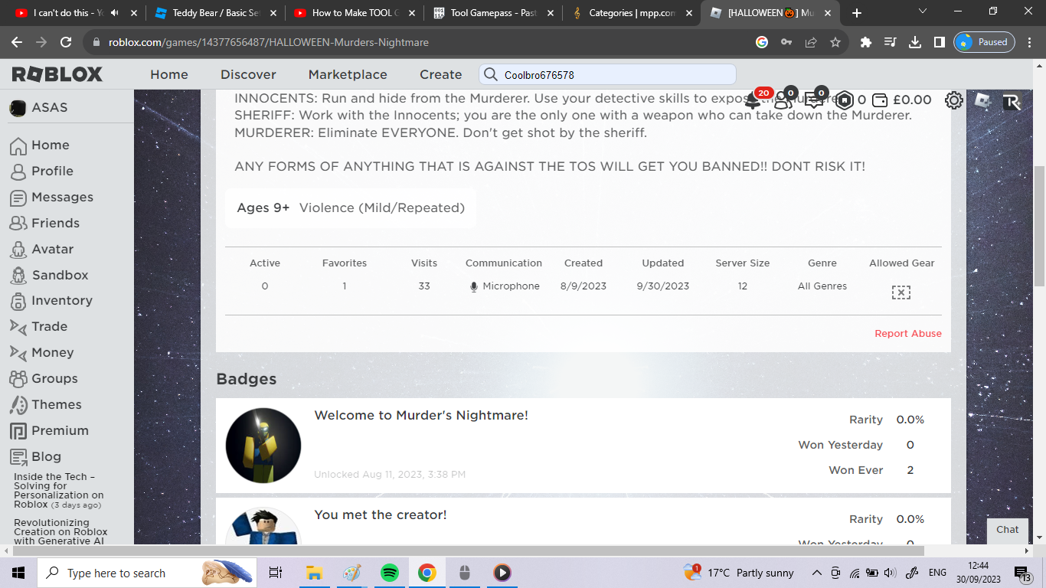Open Task View on the taskbar
1046x588 pixels.
click(x=276, y=573)
